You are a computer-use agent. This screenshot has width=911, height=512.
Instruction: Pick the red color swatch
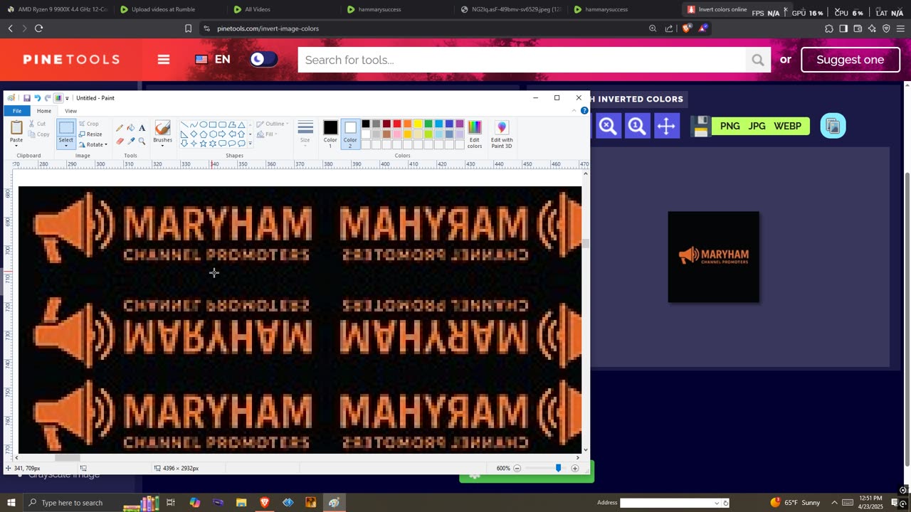pos(396,124)
